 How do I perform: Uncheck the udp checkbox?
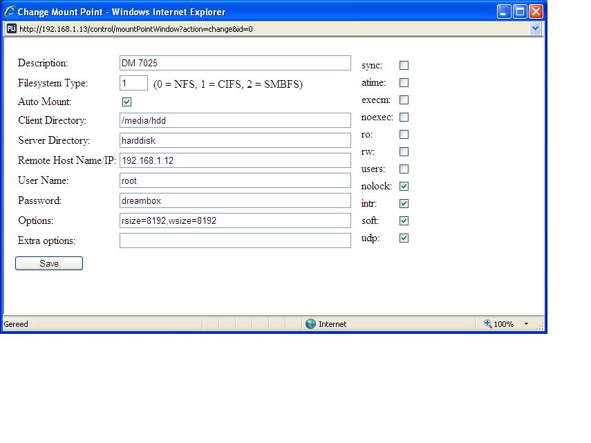pos(404,238)
